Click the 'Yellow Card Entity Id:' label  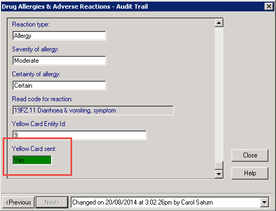[39, 124]
